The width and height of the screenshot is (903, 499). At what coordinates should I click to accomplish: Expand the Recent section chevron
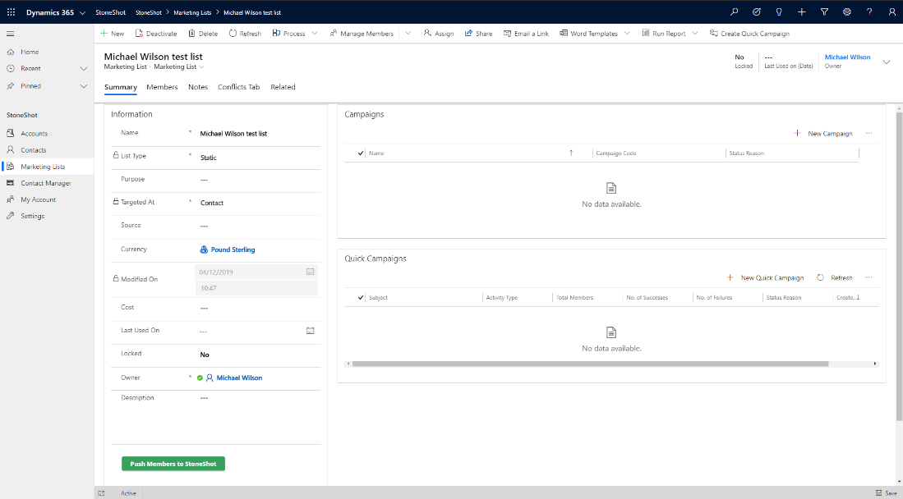click(x=84, y=68)
